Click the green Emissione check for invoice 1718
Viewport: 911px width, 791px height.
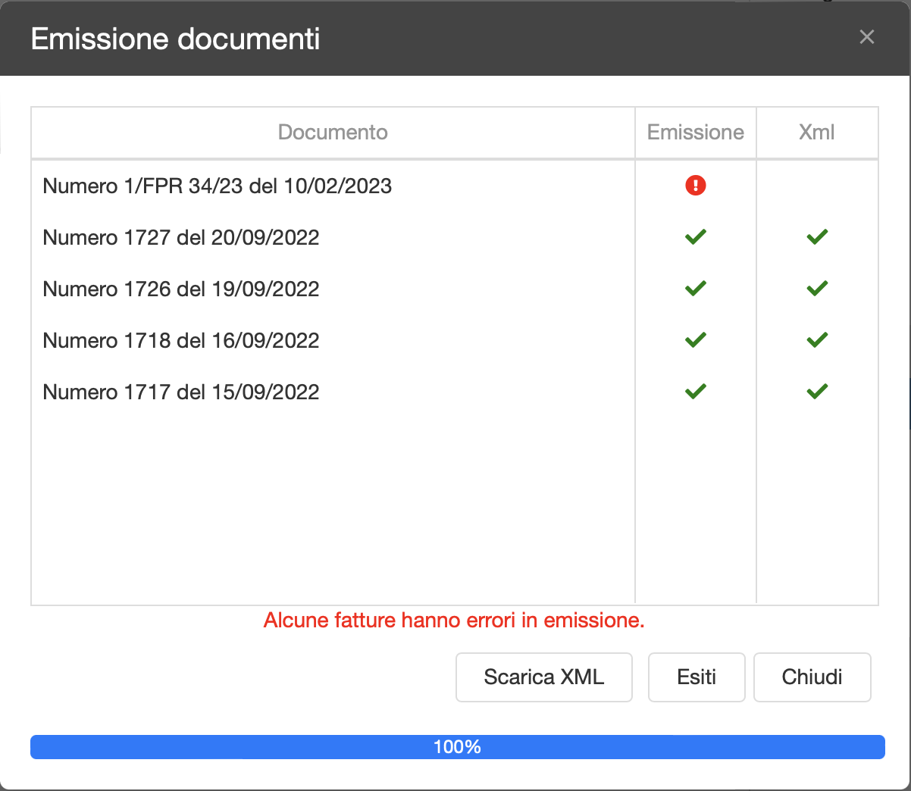pos(695,339)
